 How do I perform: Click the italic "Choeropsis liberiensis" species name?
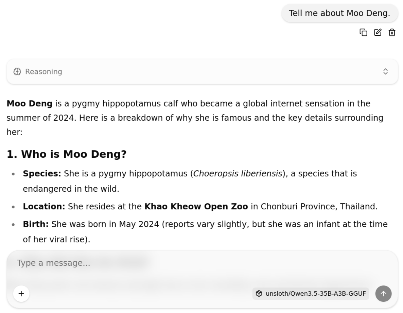(x=238, y=174)
